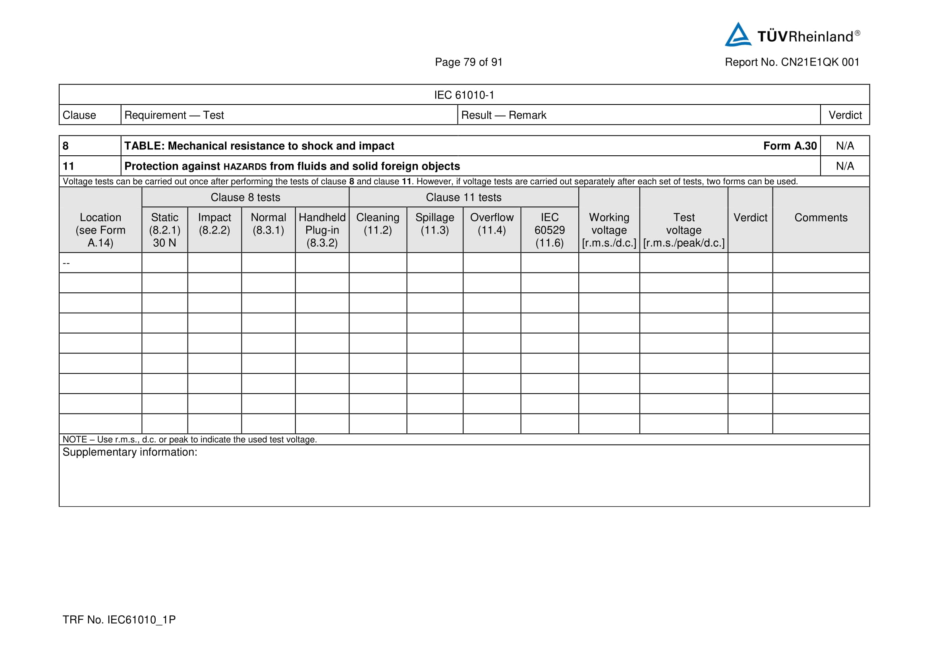Select the Requirement — Test column header
This screenshot has height=657, width=929.
click(x=174, y=115)
